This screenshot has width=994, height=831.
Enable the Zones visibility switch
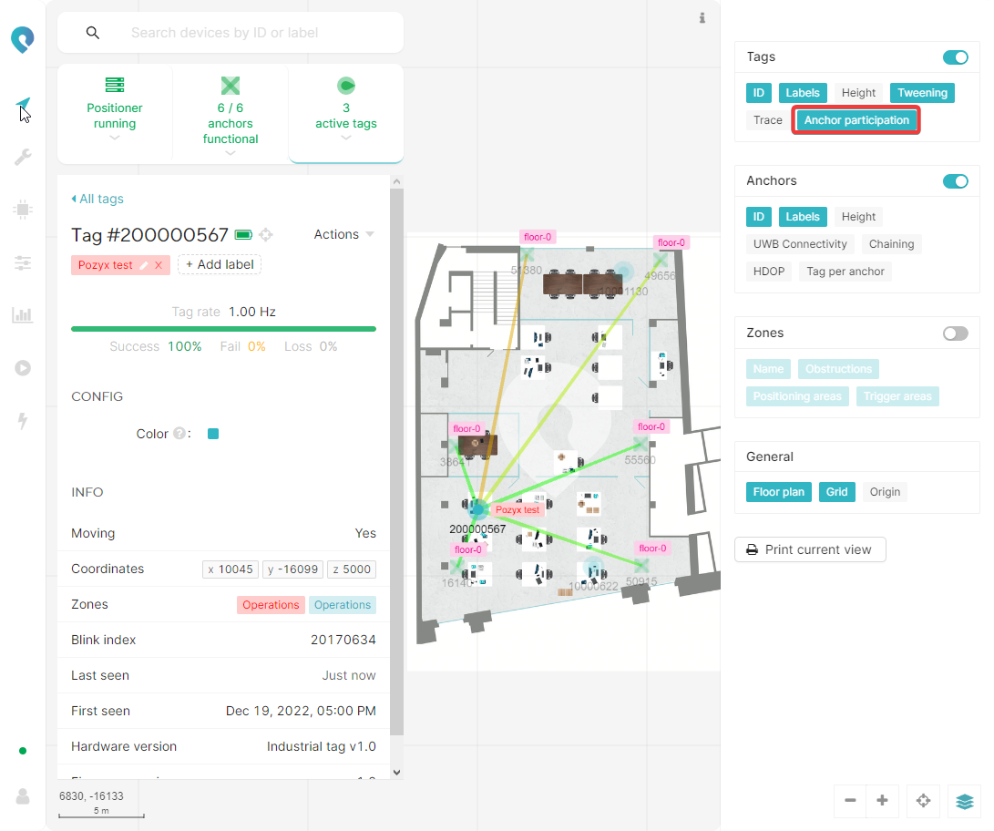coord(955,333)
